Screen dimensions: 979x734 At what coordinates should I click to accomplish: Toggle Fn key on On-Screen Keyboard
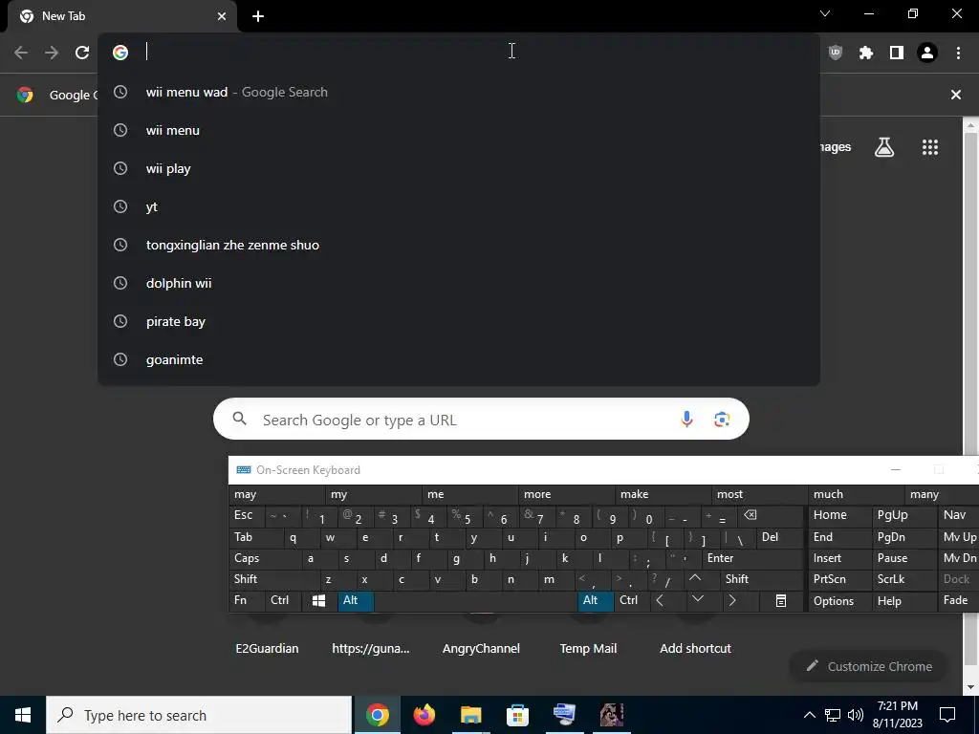pyautogui.click(x=248, y=600)
